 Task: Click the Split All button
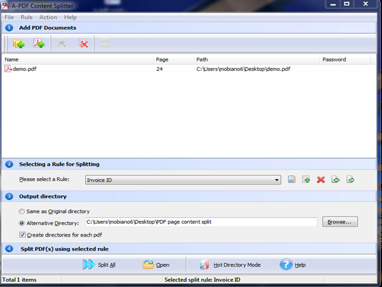point(99,265)
